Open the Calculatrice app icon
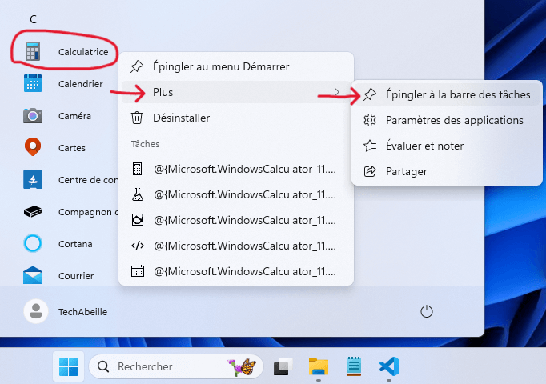The image size is (546, 384). pos(33,51)
